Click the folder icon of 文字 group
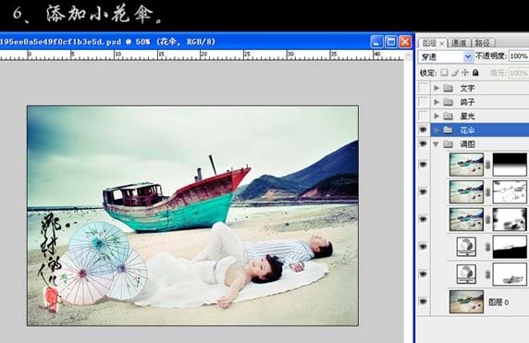The width and height of the screenshot is (529, 343). [448, 88]
